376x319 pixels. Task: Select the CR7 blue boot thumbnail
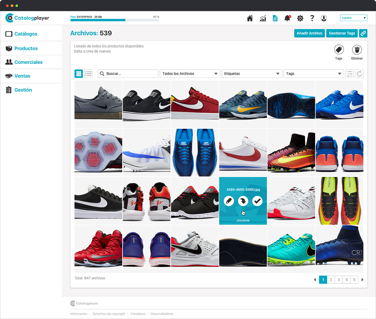pyautogui.click(x=340, y=249)
